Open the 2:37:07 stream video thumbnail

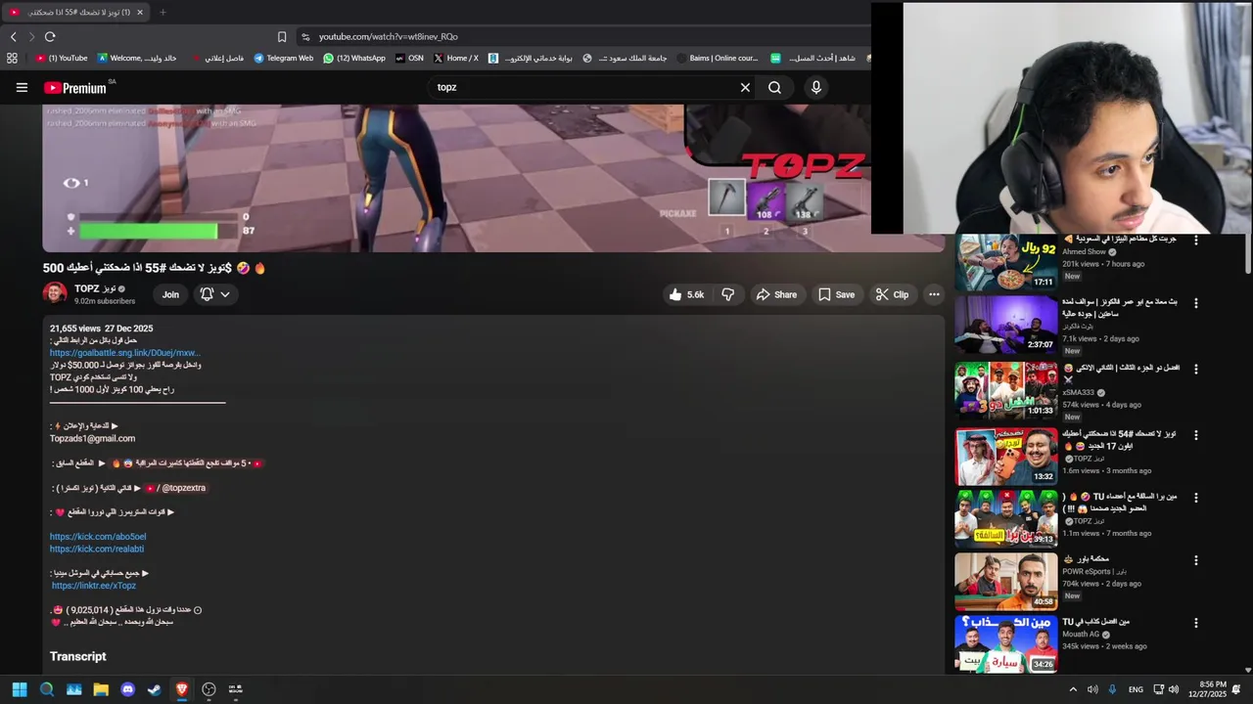pos(1006,326)
